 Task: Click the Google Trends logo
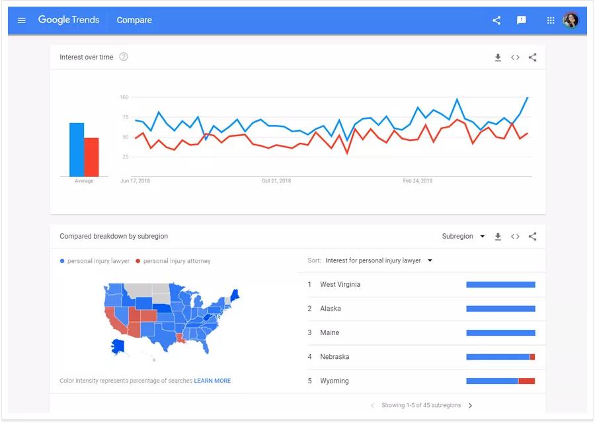[x=69, y=20]
